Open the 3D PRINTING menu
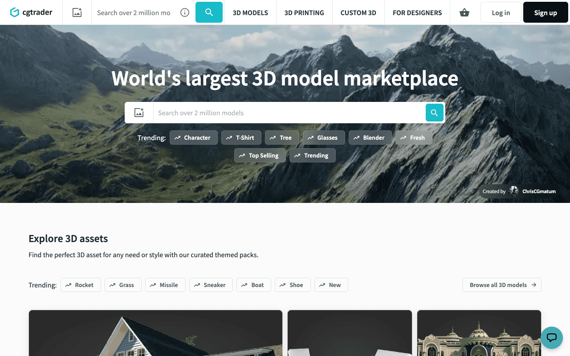Viewport: 570px width, 356px height. click(304, 12)
